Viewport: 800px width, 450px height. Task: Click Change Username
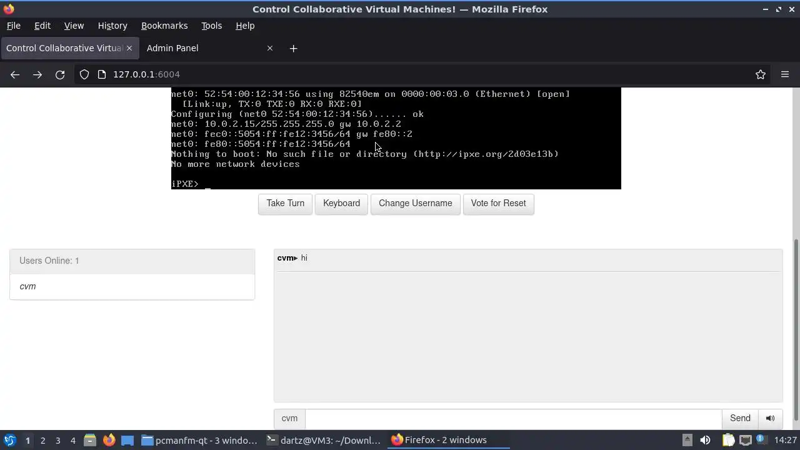coord(416,204)
